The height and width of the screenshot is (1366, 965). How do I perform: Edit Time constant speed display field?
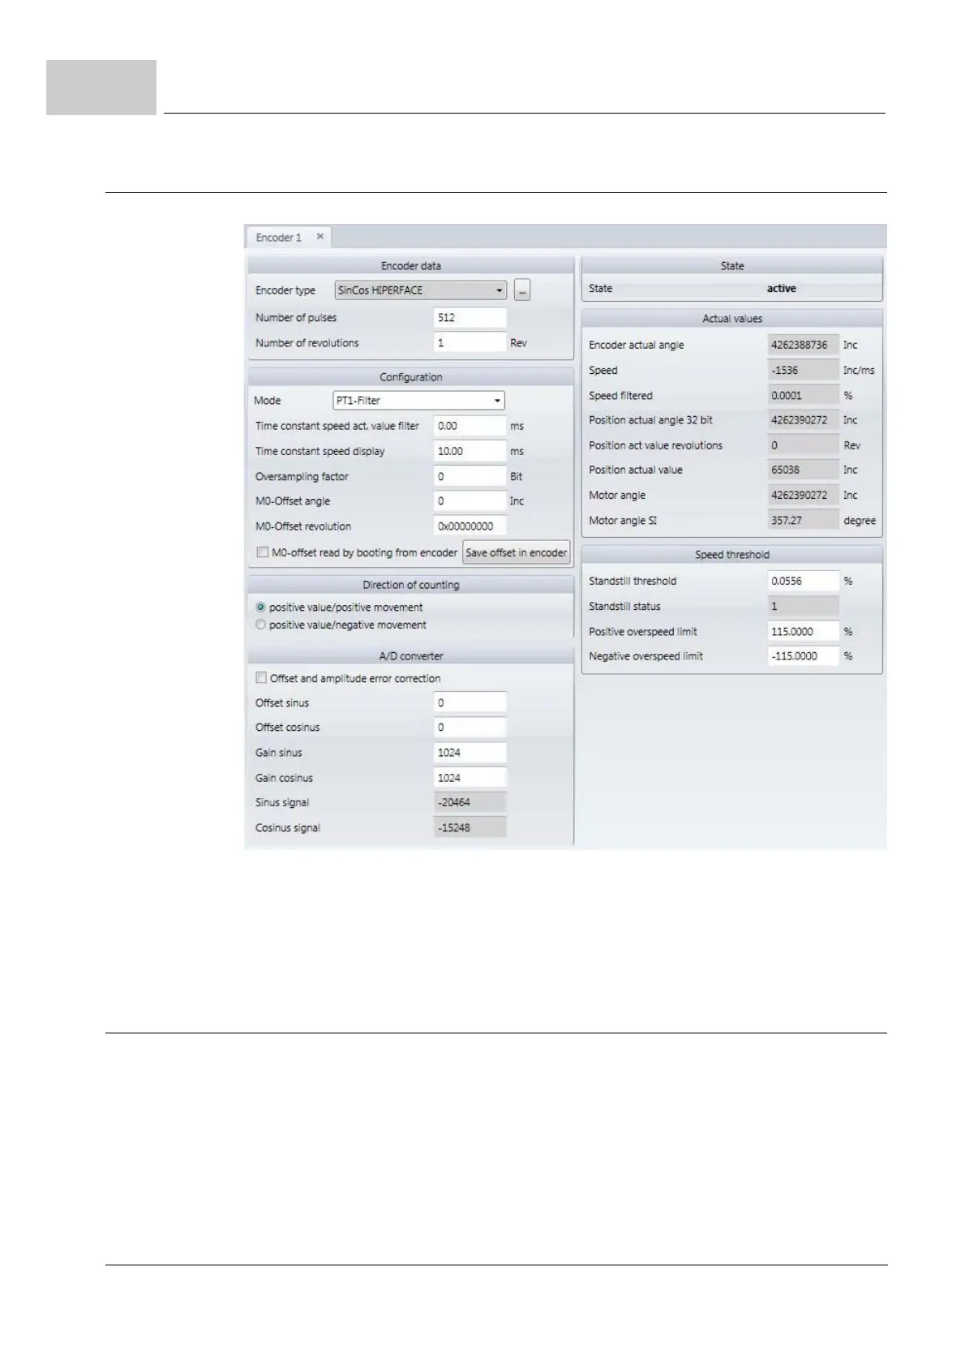click(470, 451)
